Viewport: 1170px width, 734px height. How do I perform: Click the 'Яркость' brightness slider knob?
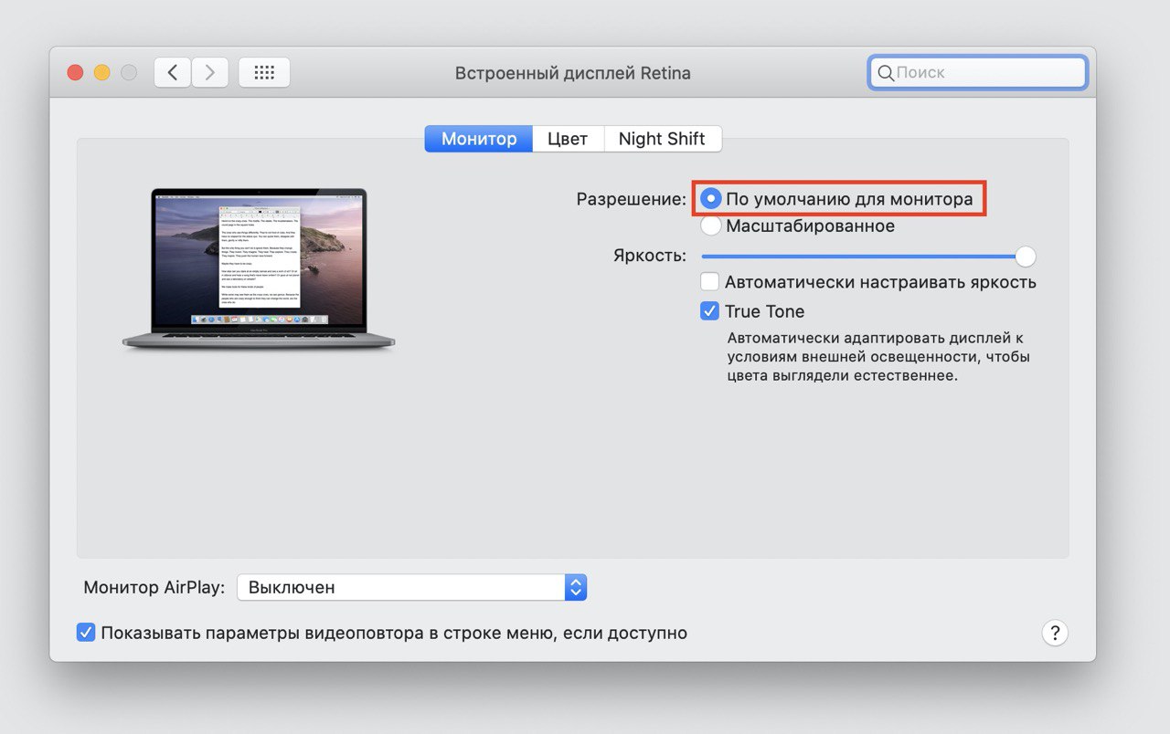click(1026, 257)
